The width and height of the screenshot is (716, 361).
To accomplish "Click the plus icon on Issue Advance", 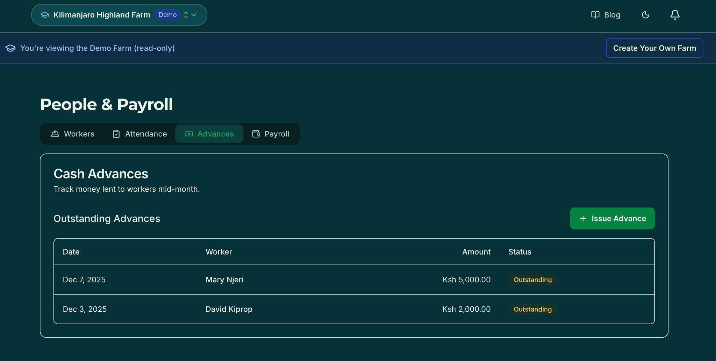I will [x=583, y=218].
